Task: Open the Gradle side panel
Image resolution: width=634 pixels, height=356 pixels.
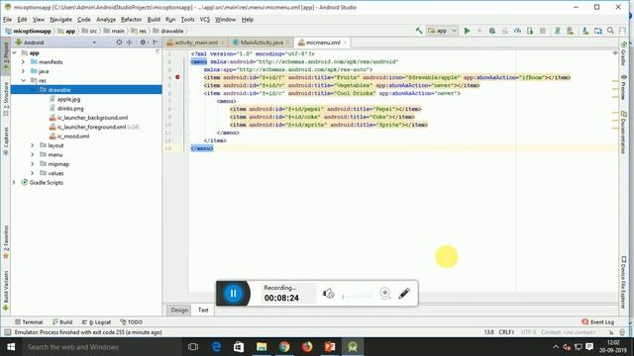Action: click(623, 52)
